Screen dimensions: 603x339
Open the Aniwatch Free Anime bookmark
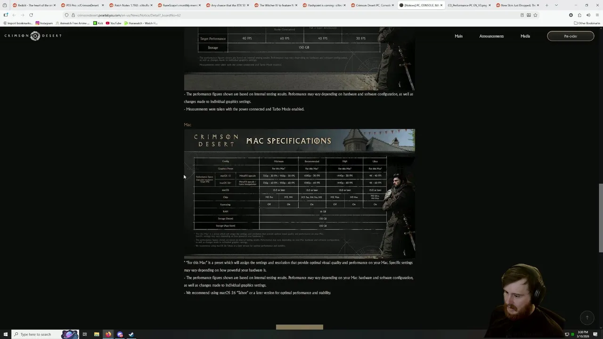(73, 23)
